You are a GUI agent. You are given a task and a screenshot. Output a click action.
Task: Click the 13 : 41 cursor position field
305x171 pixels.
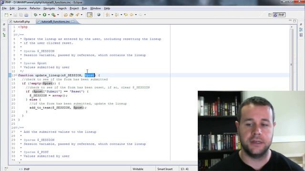pyautogui.click(x=184, y=169)
